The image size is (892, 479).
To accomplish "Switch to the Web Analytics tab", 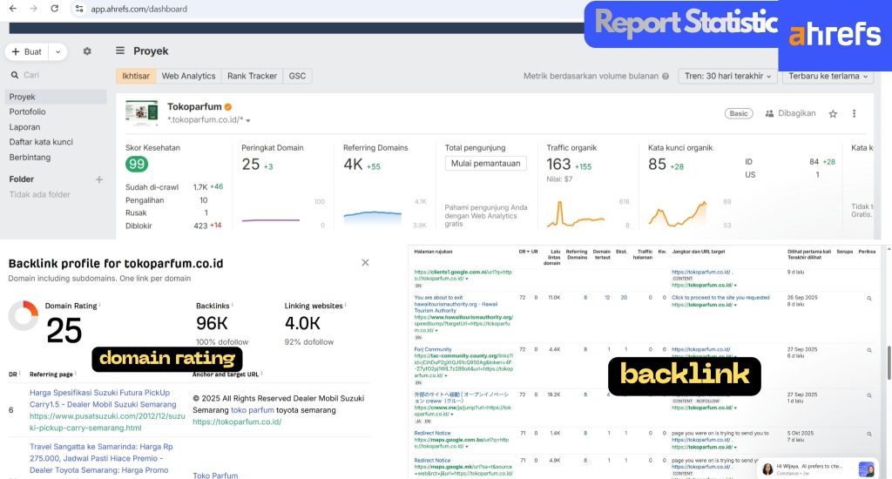I will (188, 76).
